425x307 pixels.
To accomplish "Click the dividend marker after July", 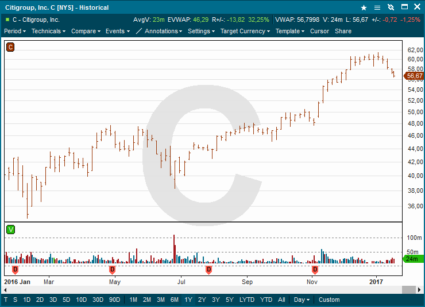I will click(208, 270).
